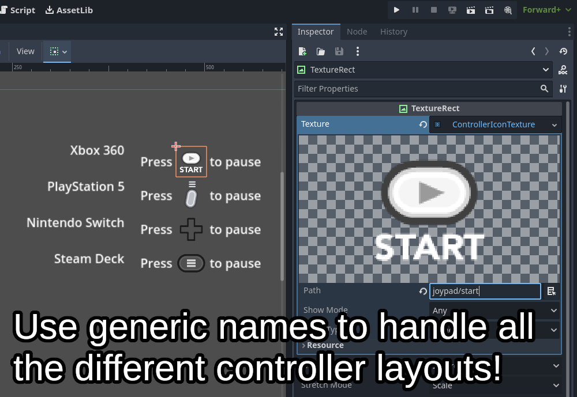Run the current scene
The image size is (577, 397).
coord(471,10)
